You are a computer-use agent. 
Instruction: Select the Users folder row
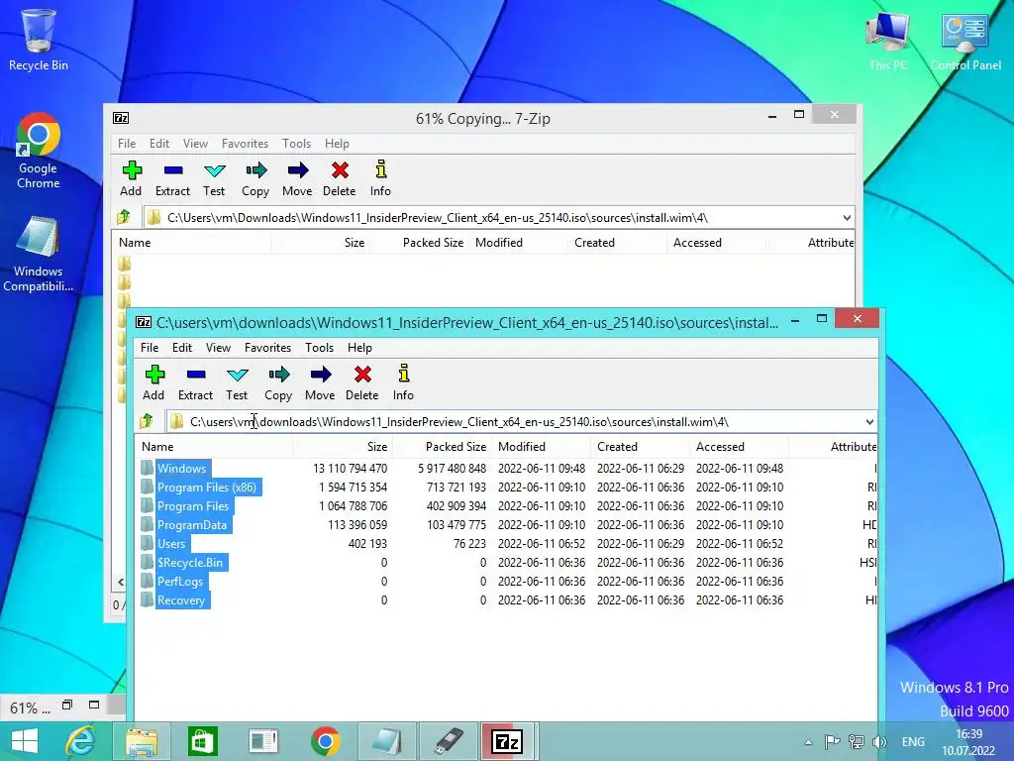(508, 544)
